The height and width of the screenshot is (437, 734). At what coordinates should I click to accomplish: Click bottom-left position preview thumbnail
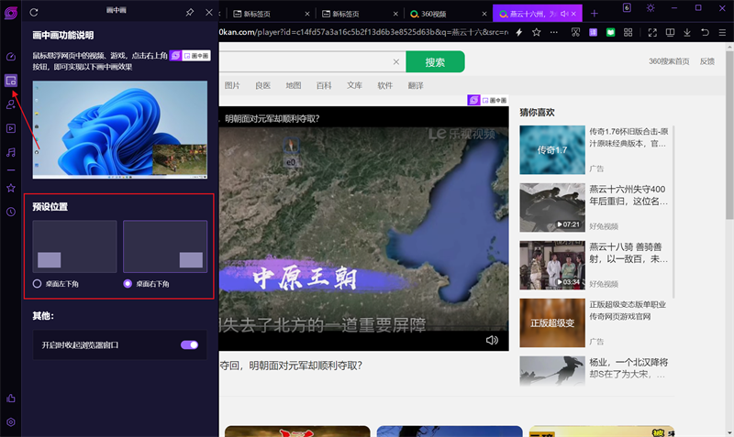click(74, 246)
